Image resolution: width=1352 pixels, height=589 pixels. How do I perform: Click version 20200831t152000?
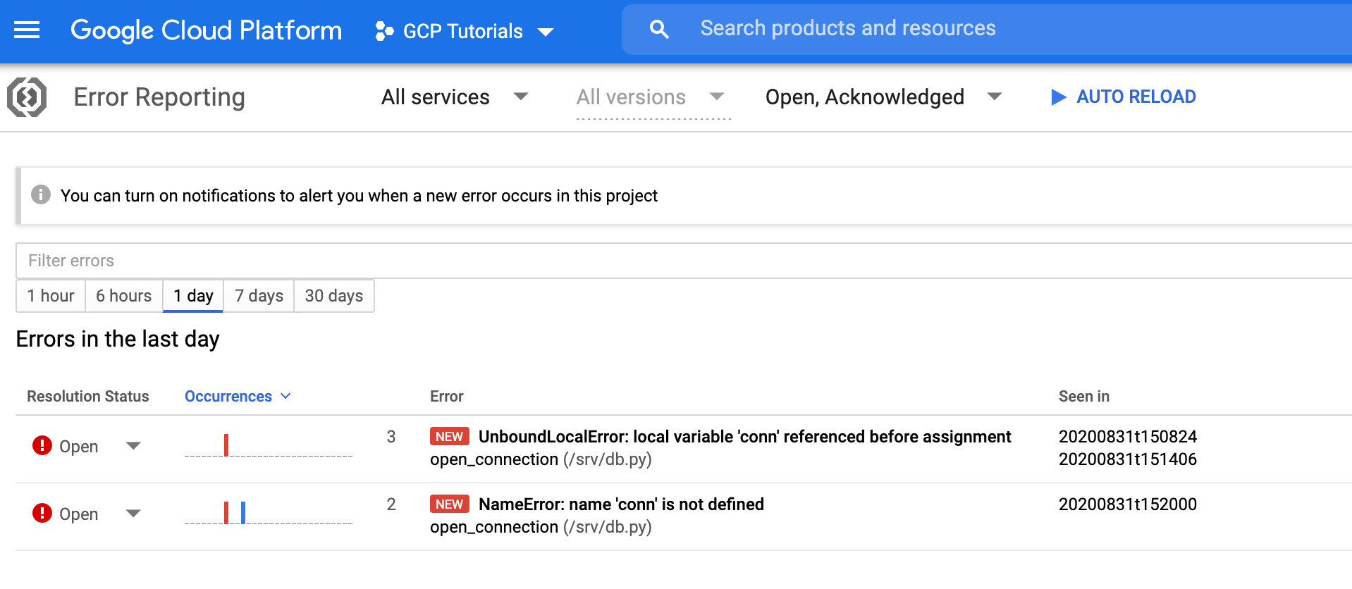coord(1128,504)
